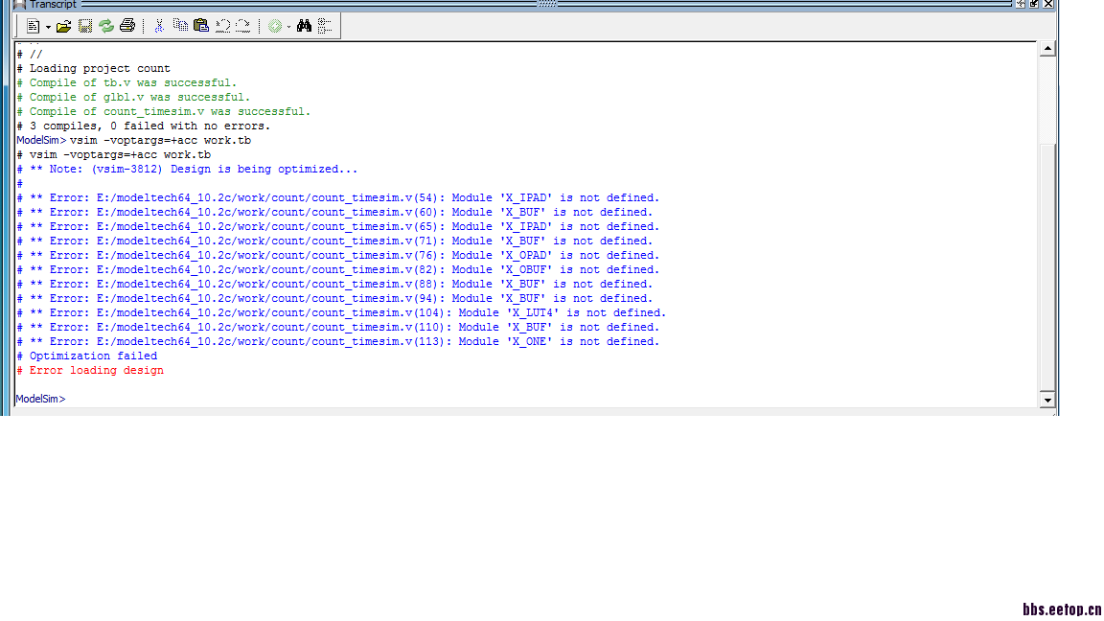Open the New file dropdown arrow
The image size is (1104, 621).
(x=48, y=27)
